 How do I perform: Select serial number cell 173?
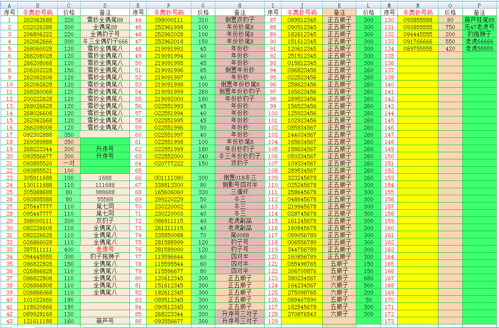pyautogui.click(x=389, y=321)
